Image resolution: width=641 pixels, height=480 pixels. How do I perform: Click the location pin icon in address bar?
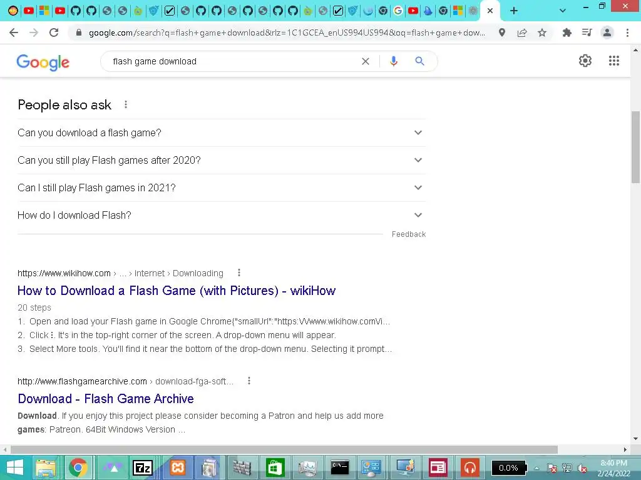click(502, 32)
